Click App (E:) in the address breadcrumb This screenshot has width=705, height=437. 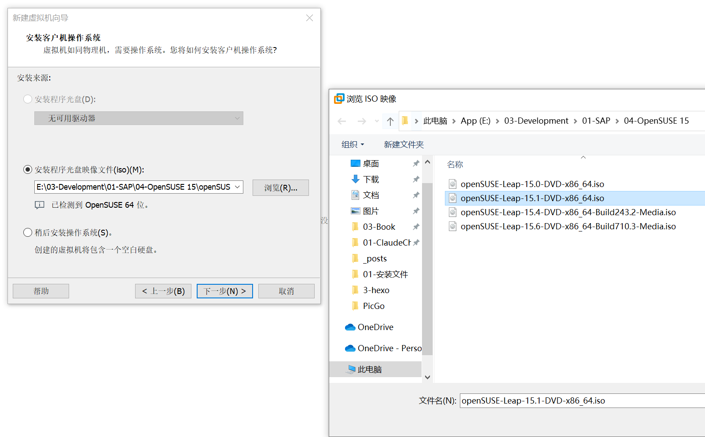tap(475, 121)
